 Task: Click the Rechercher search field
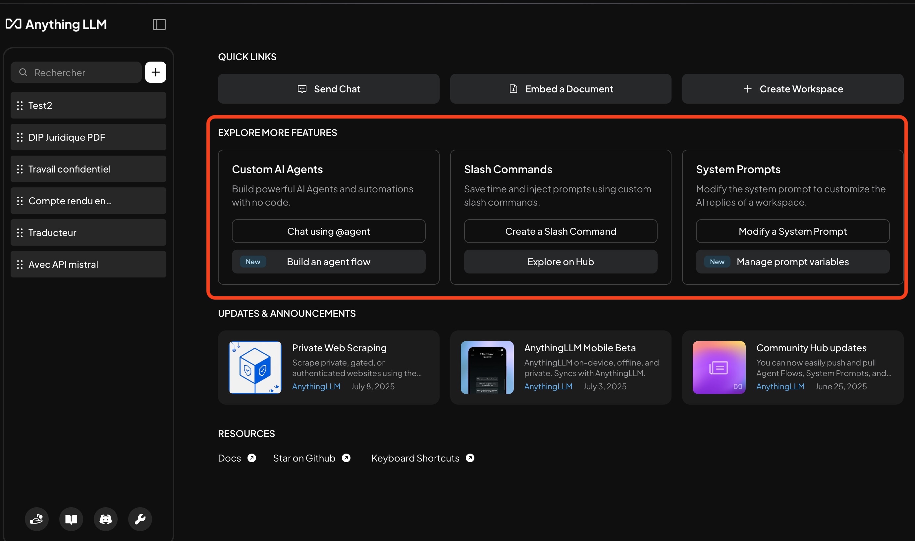(x=76, y=72)
